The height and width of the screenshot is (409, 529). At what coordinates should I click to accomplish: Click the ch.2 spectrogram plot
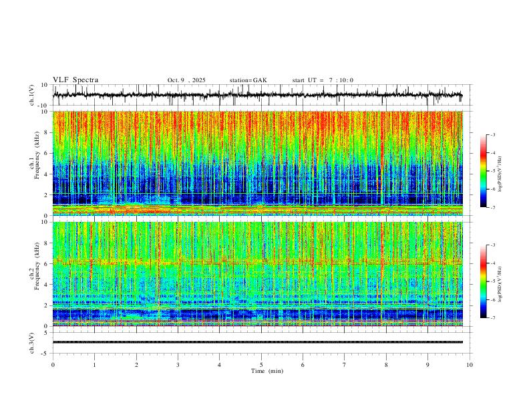[x=258, y=274]
